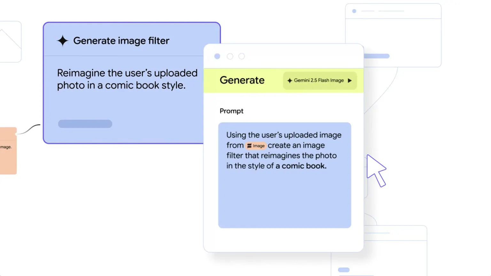
Task: Click the small dot in top-right wireframe window
Action: click(x=354, y=11)
